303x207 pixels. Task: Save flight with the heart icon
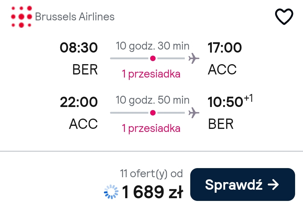click(284, 16)
